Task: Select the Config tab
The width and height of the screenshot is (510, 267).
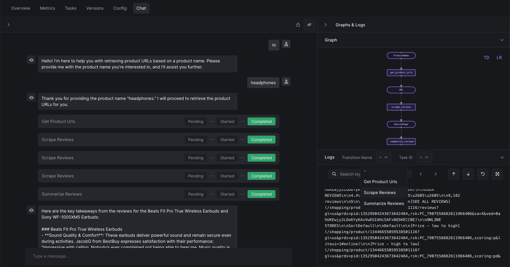Action: [x=120, y=8]
